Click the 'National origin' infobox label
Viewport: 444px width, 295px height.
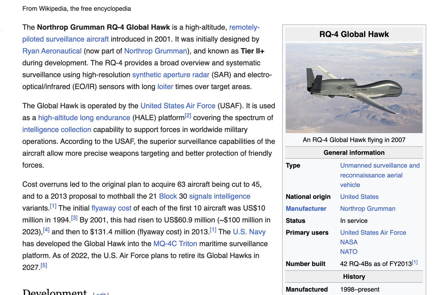(x=308, y=197)
